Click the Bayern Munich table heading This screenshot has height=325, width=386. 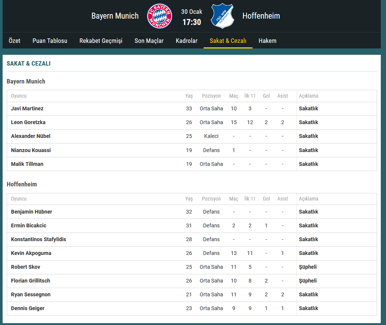pos(26,81)
